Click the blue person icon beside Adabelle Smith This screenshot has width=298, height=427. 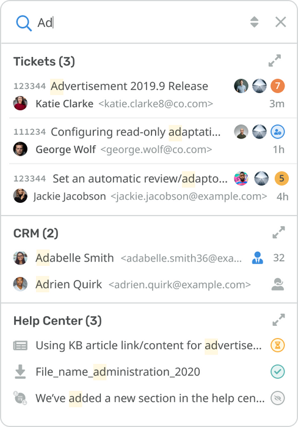point(257,258)
